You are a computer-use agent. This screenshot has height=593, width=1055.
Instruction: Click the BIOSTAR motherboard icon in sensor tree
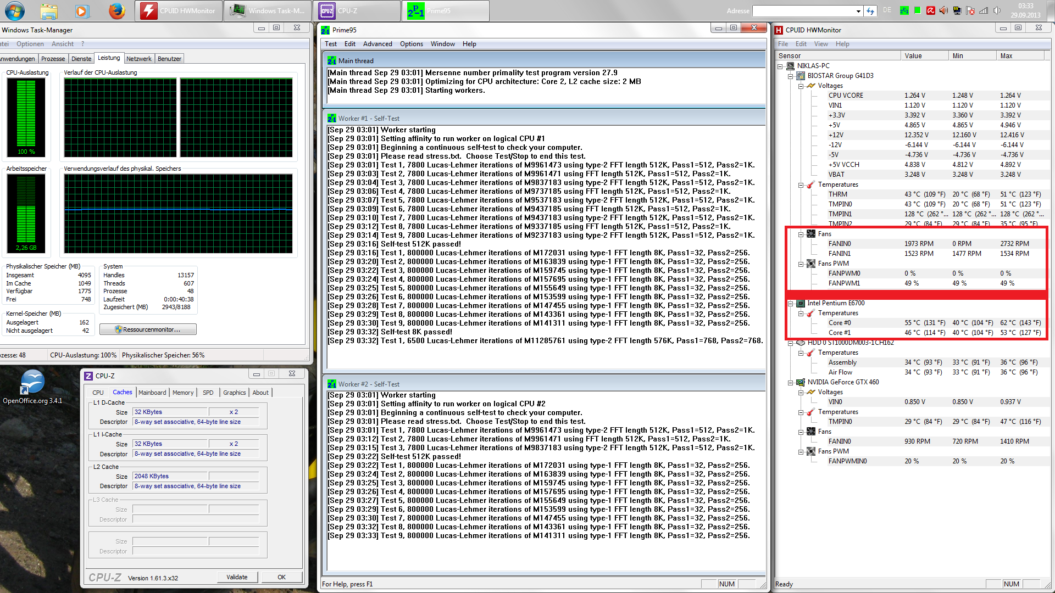tap(801, 76)
